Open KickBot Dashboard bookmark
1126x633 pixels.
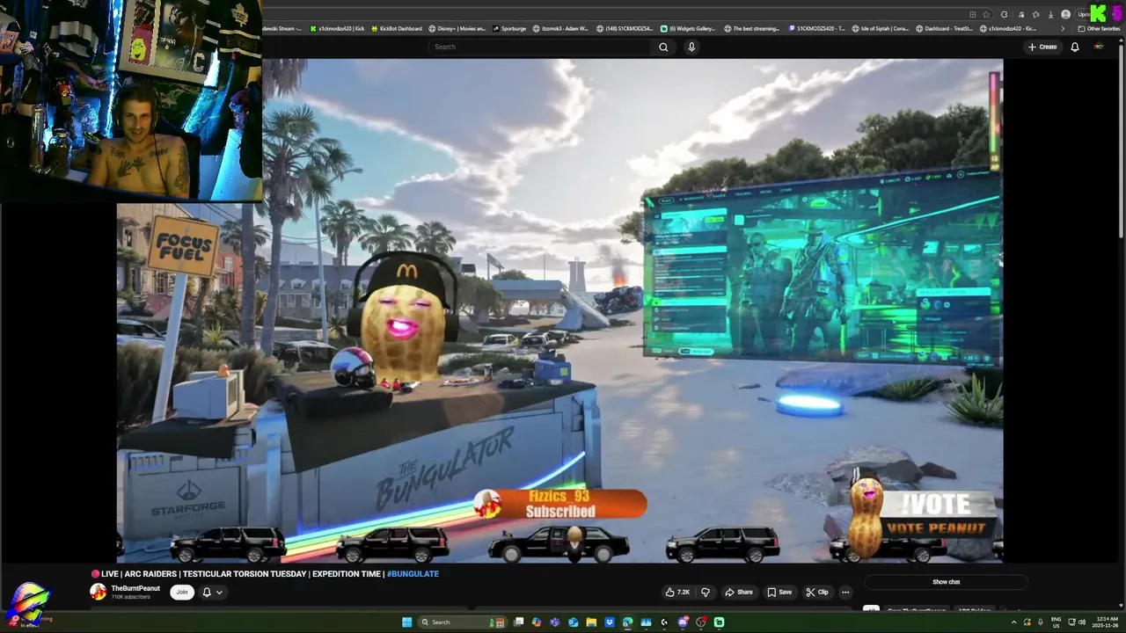pos(395,28)
